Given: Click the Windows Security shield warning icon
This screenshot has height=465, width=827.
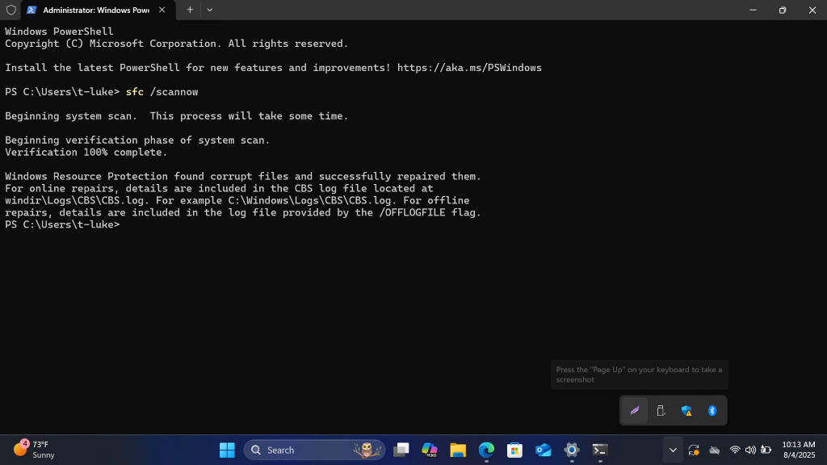Looking at the screenshot, I should click(686, 411).
